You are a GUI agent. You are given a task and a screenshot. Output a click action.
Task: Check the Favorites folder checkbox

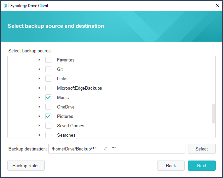point(48,60)
